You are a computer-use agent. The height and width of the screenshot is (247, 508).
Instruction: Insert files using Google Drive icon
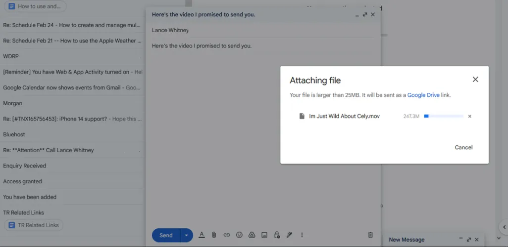click(252, 235)
